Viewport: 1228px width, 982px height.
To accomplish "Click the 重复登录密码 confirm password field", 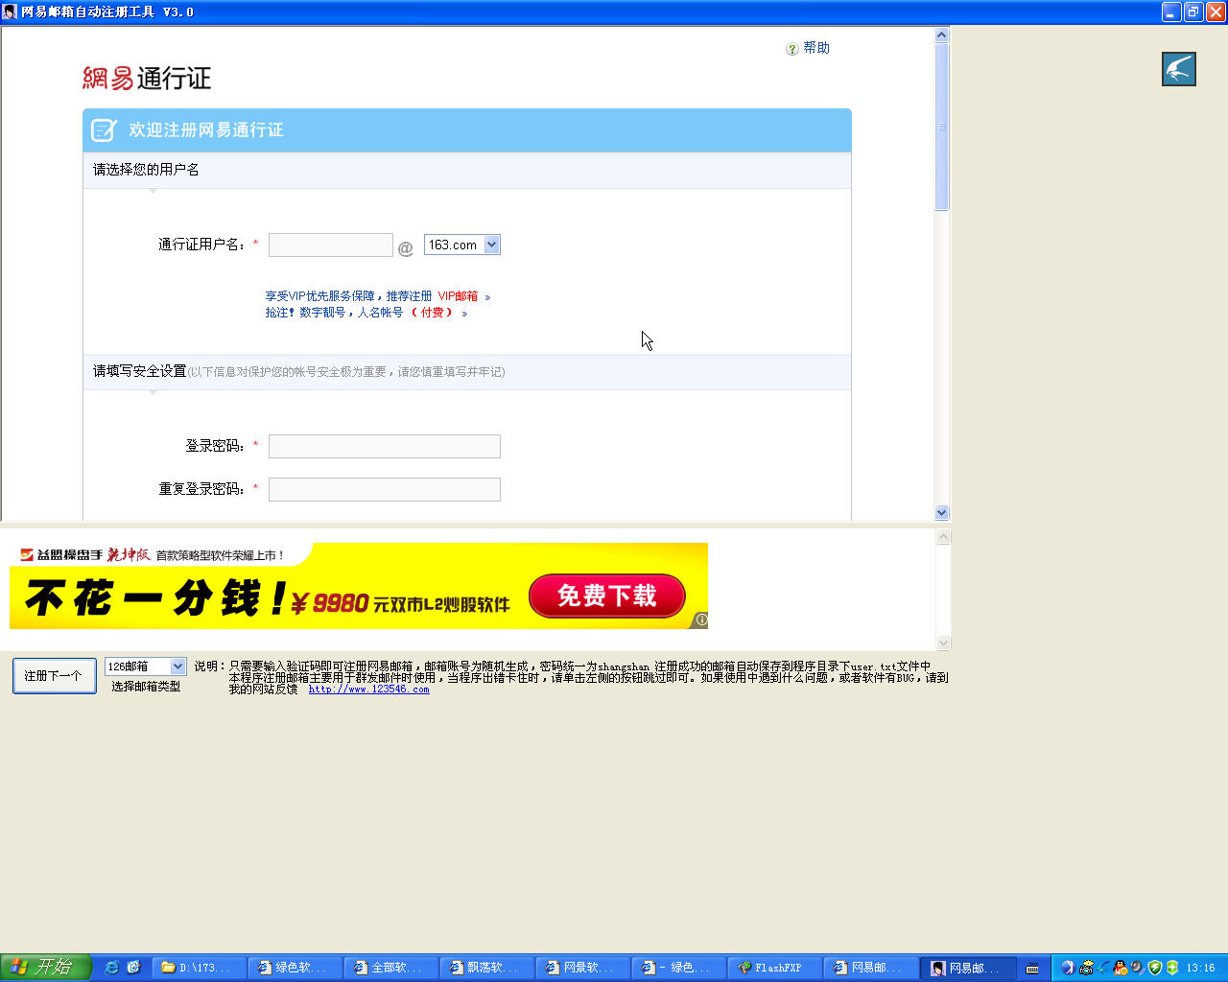I will pyautogui.click(x=385, y=490).
